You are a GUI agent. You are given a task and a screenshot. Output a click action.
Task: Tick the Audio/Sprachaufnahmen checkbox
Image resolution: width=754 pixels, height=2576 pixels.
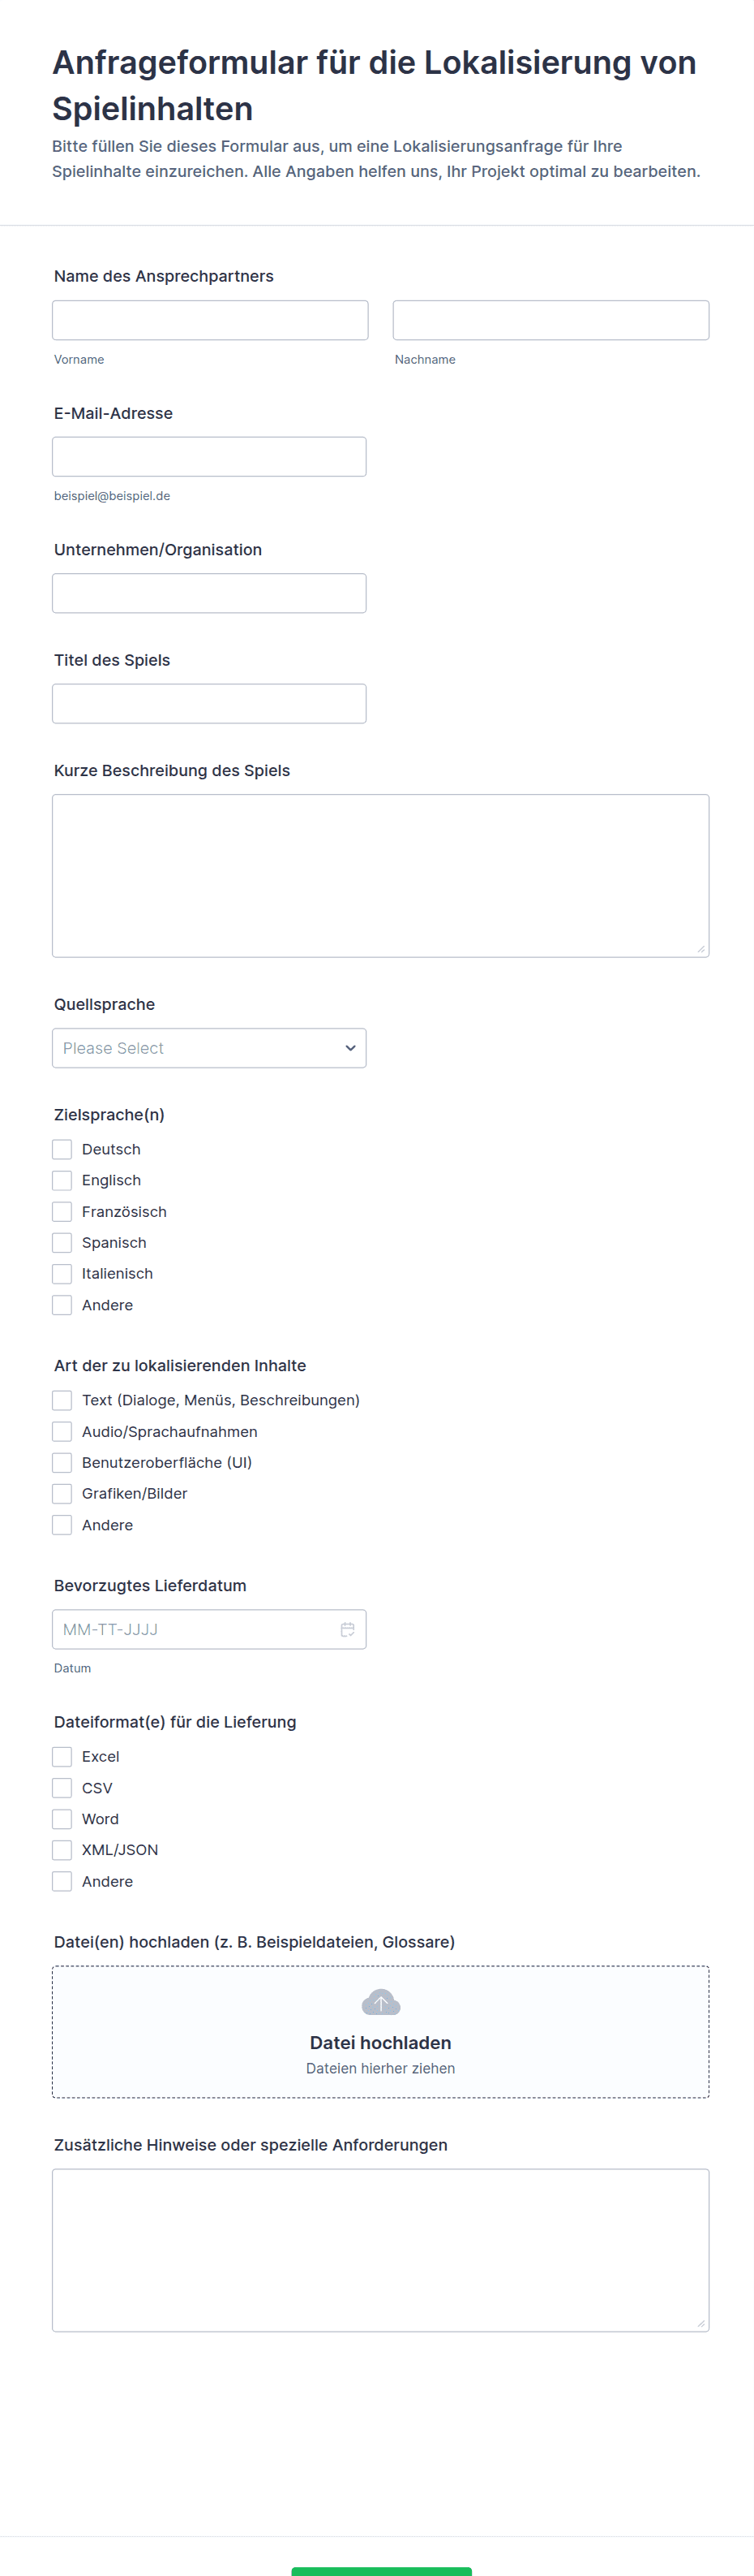click(x=62, y=1431)
